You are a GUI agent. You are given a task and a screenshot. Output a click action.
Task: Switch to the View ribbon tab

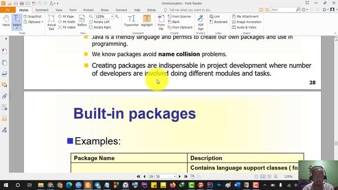(59, 10)
